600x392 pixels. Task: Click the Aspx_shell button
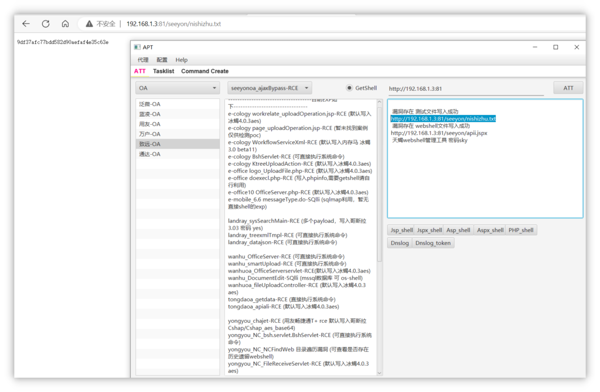[490, 230]
